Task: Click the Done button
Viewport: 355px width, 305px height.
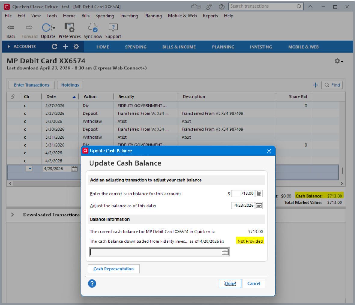Action: (230, 283)
